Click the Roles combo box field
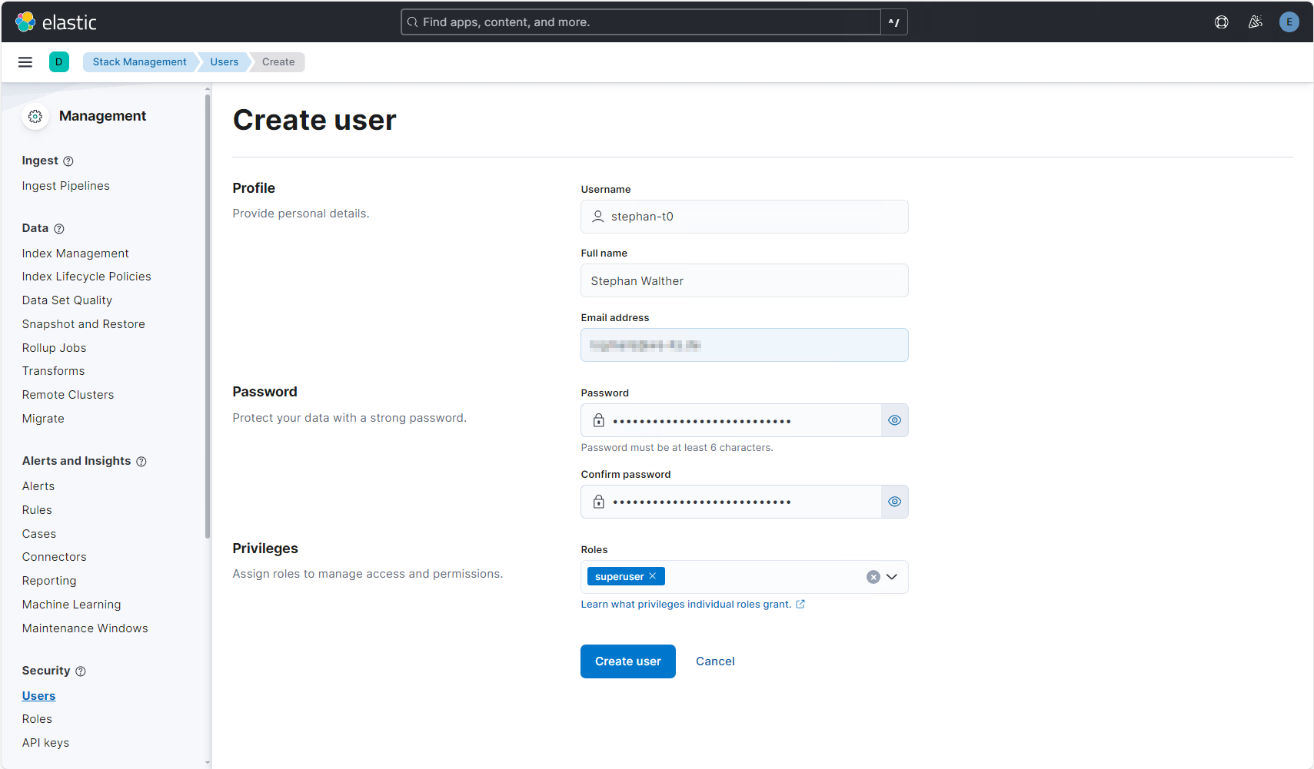The height and width of the screenshot is (769, 1314). click(744, 577)
